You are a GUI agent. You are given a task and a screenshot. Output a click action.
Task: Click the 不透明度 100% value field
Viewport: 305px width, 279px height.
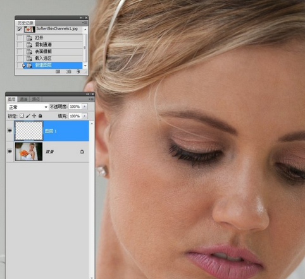[x=75, y=107]
